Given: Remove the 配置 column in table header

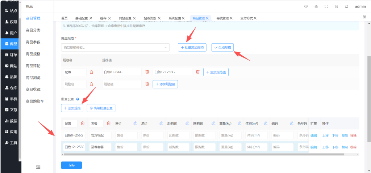Looking at the screenshot, I should pyautogui.click(x=83, y=123).
